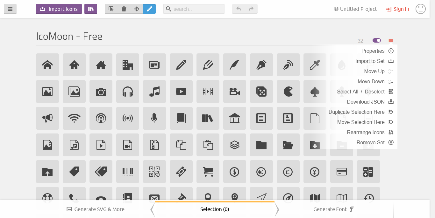
Task: Activate the Move tool
Action: [x=137, y=9]
